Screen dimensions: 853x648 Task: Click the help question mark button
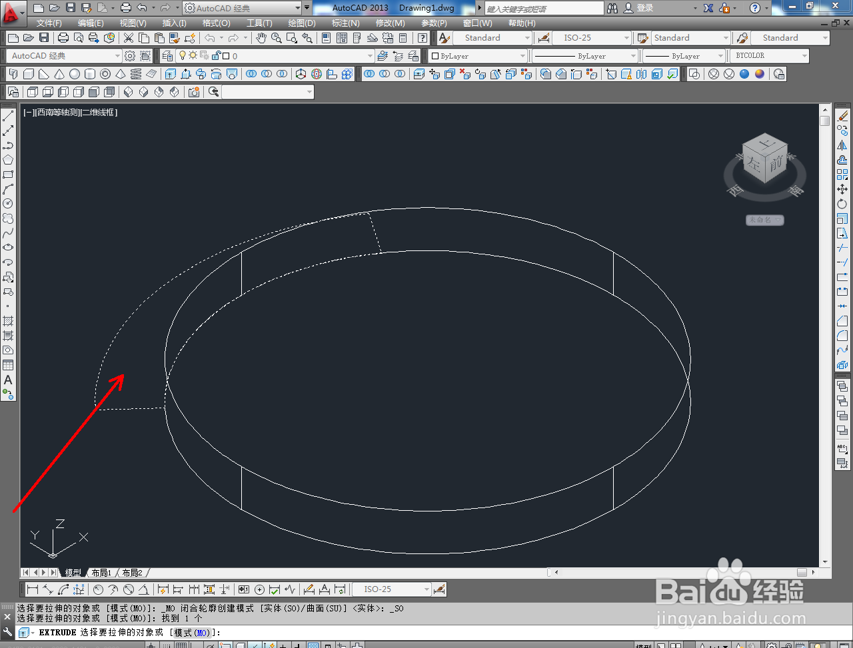[x=754, y=8]
